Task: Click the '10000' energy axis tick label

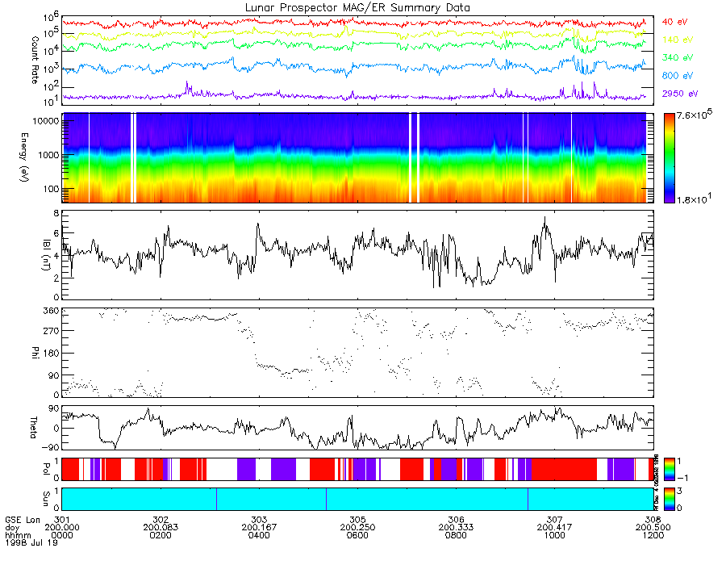Action: (x=46, y=121)
